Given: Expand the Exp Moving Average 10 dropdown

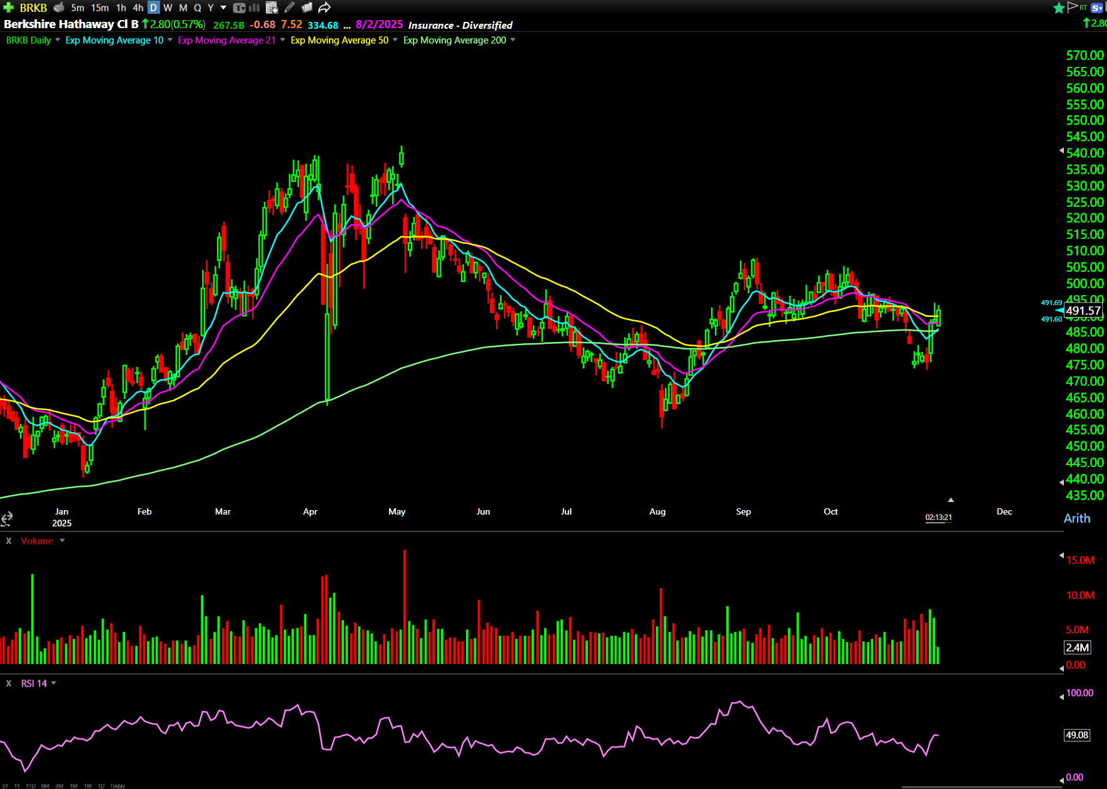Looking at the screenshot, I should click(170, 40).
